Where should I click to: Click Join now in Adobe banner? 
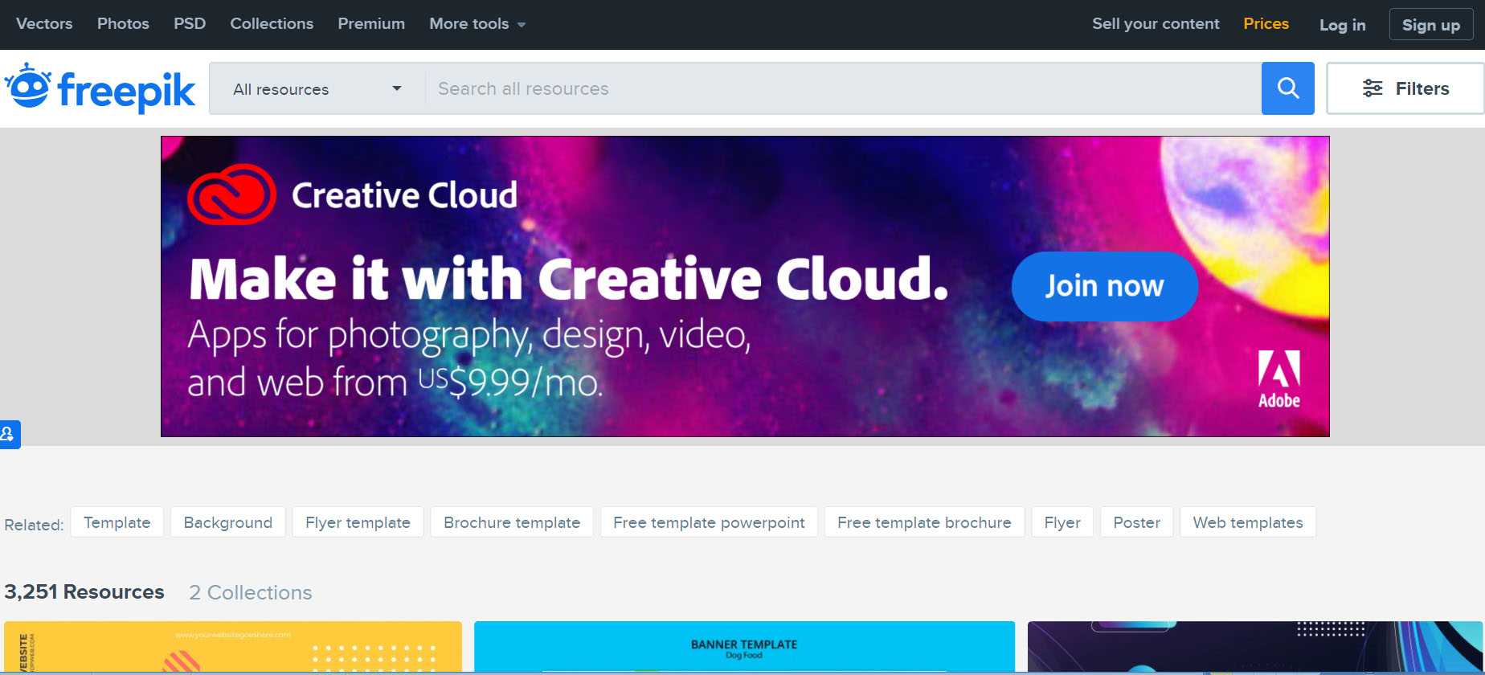pos(1105,286)
